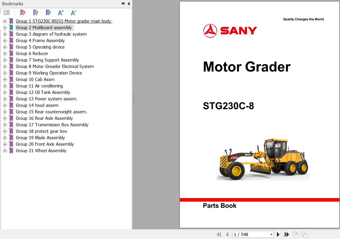
Task: Open Group 10 Cab Assm bookmark
Action: click(35, 79)
